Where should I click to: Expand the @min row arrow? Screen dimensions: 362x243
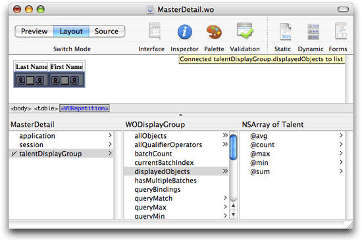pos(341,162)
